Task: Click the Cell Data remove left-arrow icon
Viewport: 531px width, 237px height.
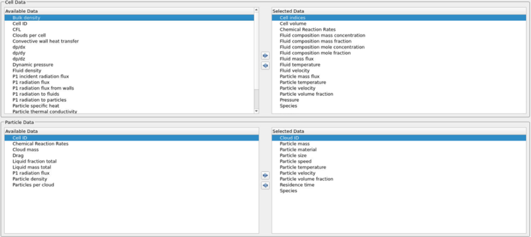Action: point(265,66)
